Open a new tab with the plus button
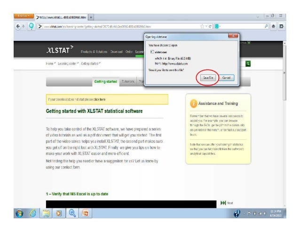300x232 pixels. pyautogui.click(x=91, y=17)
